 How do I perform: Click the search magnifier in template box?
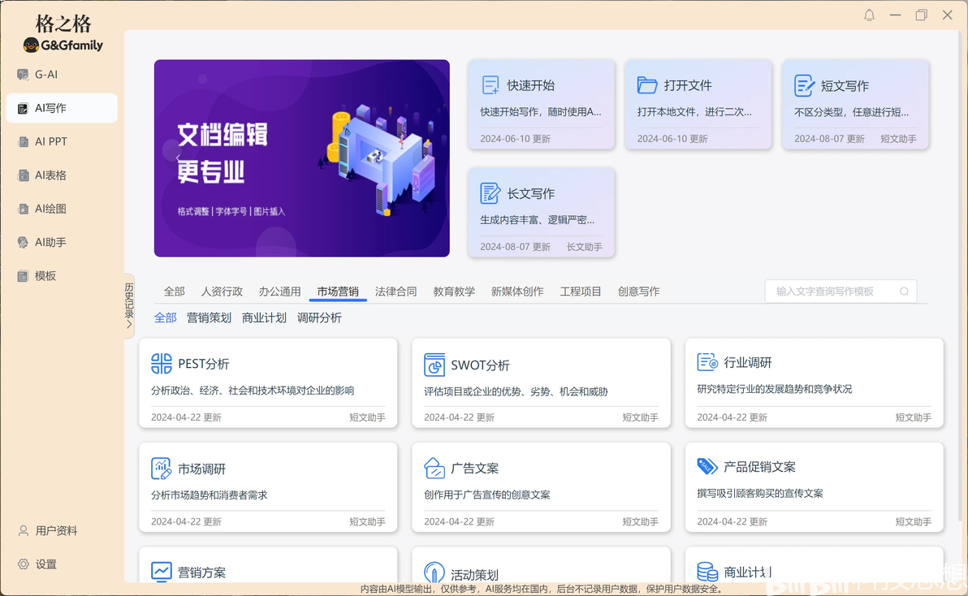point(904,292)
